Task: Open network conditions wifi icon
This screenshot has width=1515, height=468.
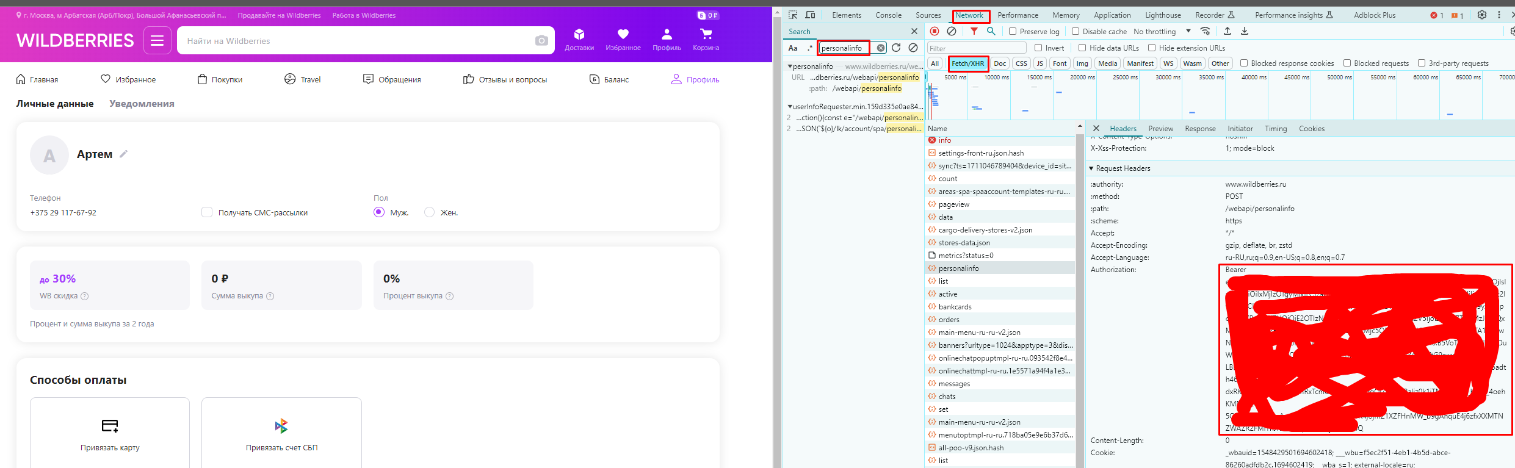Action: coord(1206,31)
